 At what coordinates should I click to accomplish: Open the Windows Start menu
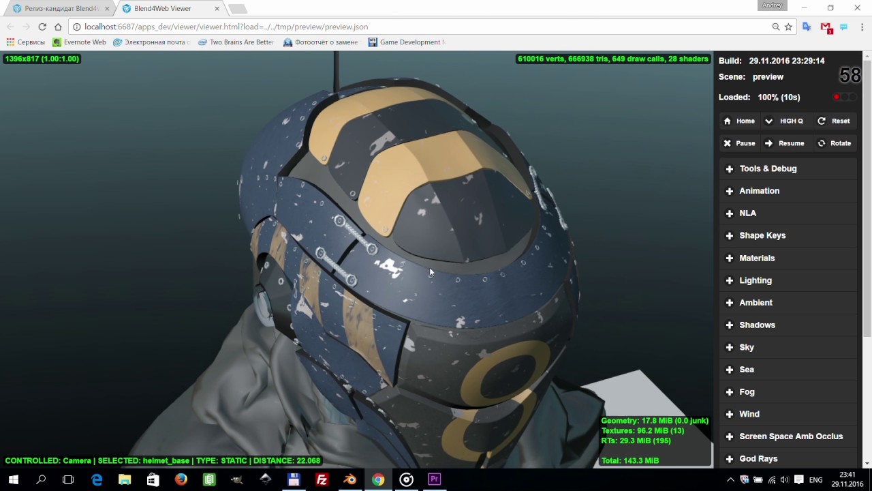14,479
